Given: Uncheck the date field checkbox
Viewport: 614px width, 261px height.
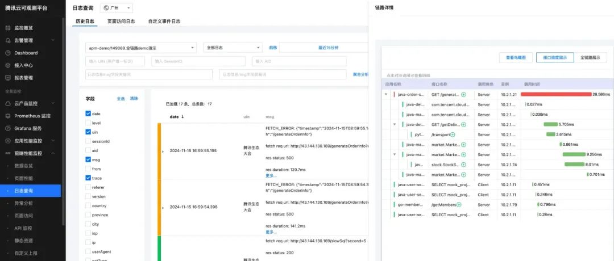Looking at the screenshot, I should click(88, 113).
